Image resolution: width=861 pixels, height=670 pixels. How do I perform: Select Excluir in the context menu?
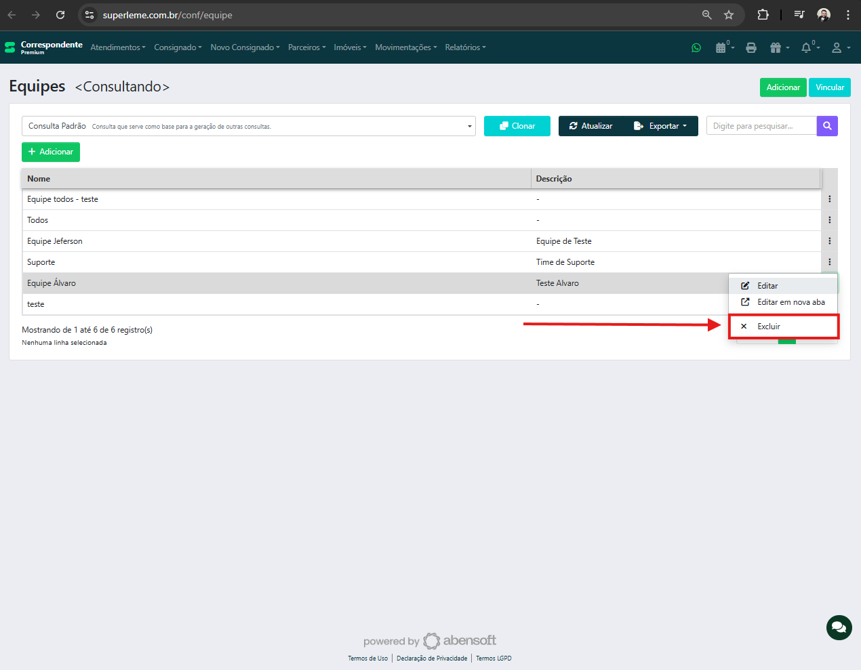coord(769,327)
